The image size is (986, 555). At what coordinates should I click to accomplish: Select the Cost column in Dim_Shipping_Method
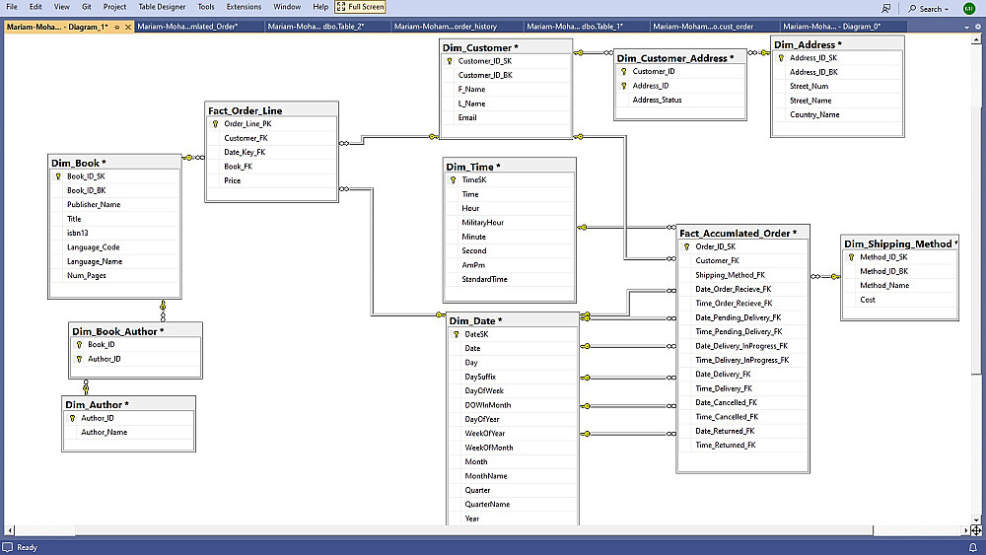click(x=899, y=300)
